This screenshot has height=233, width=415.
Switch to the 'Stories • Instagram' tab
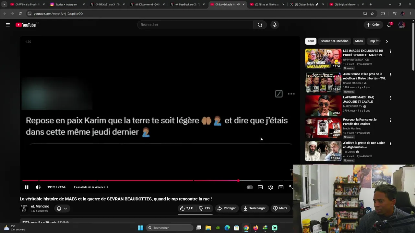click(x=67, y=5)
